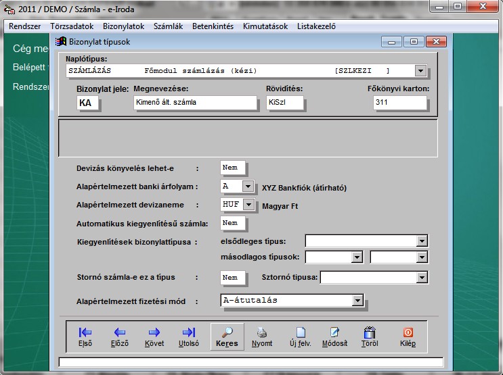
Task: Open the Törzsadatok menu
Action: click(x=72, y=26)
